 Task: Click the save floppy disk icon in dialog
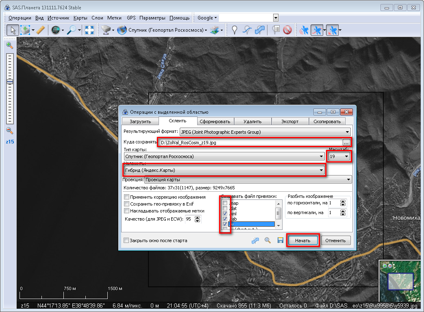pos(280,240)
